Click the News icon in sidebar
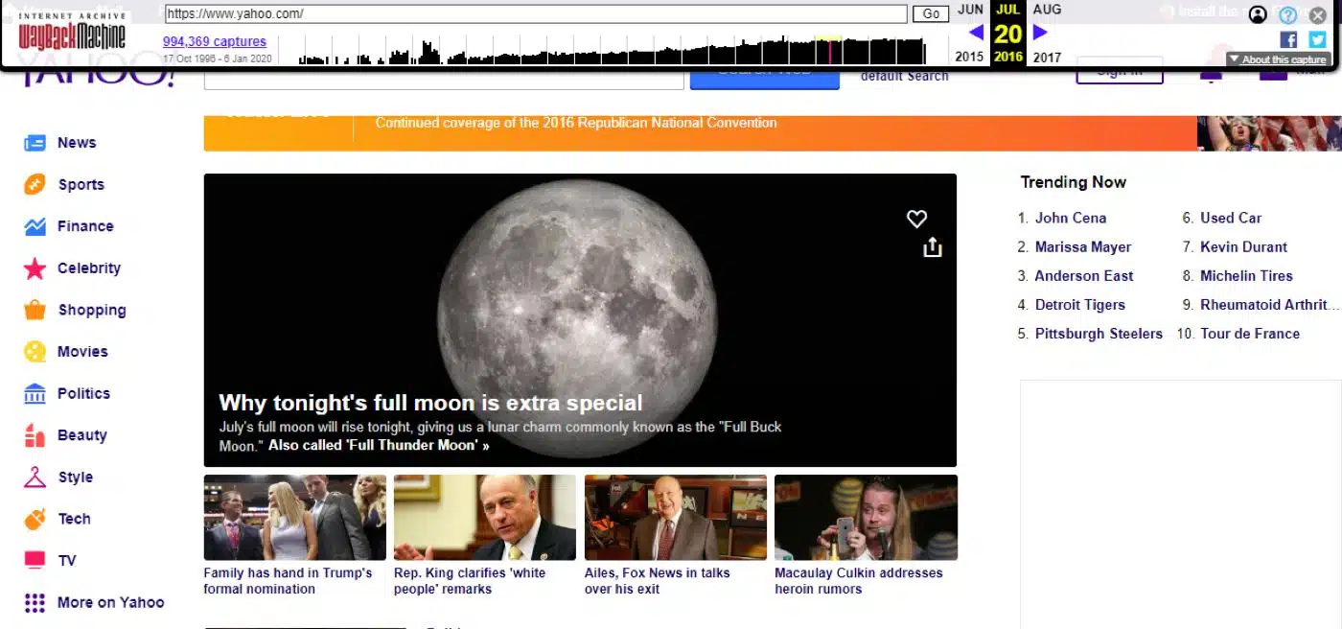The width and height of the screenshot is (1342, 629). (35, 143)
